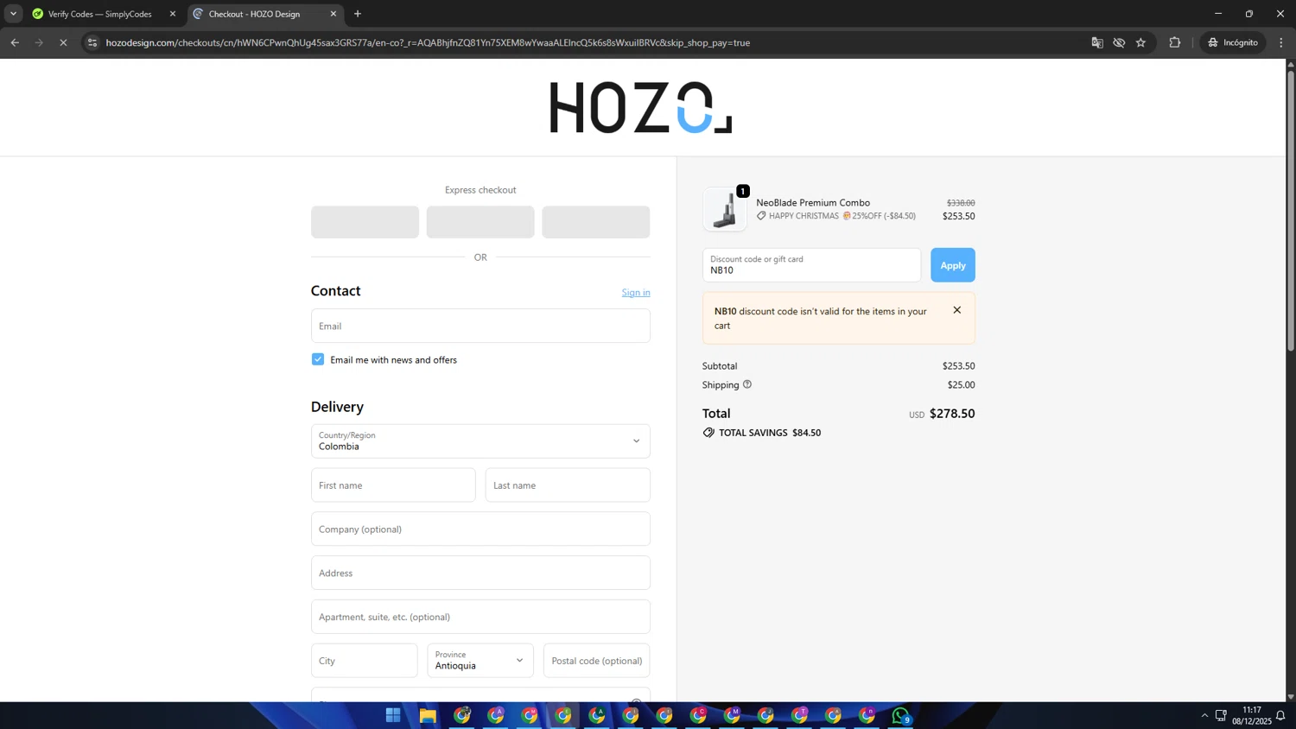Click the display icon in system tray
1296x729 pixels.
point(1221,715)
